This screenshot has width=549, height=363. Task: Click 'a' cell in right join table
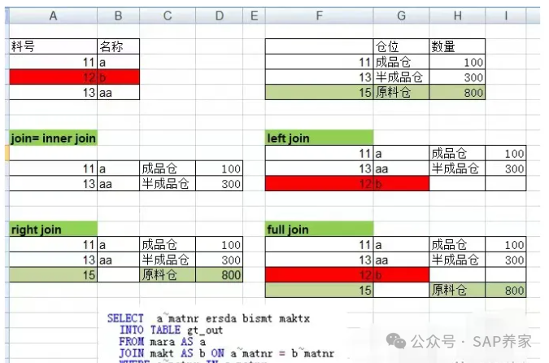(x=119, y=244)
